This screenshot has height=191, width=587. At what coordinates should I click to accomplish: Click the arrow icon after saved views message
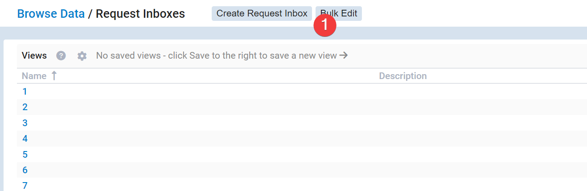[x=343, y=56]
